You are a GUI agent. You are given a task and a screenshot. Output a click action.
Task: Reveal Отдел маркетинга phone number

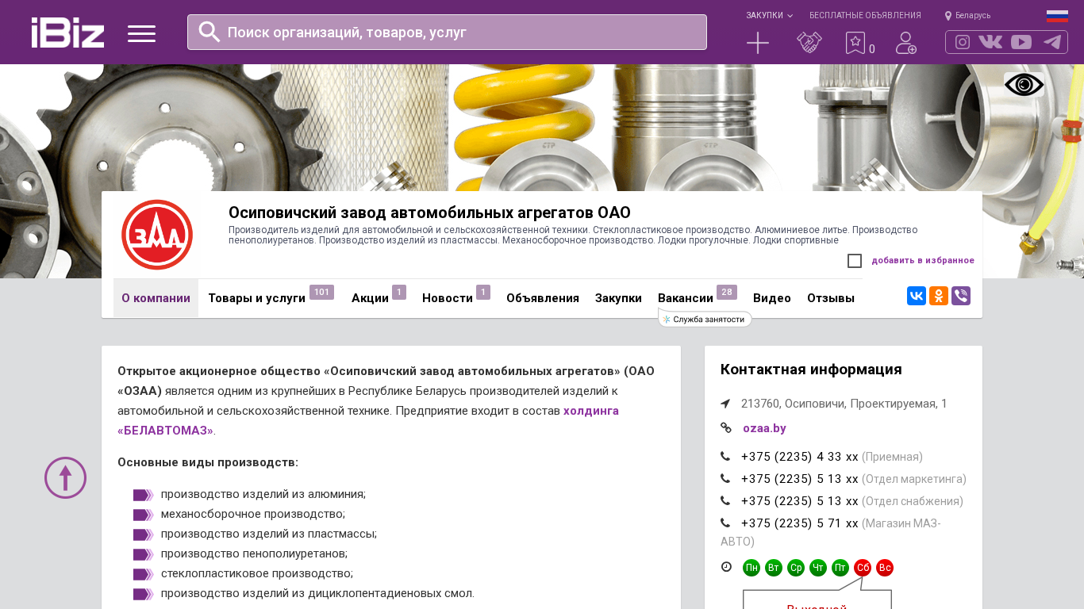[x=800, y=479]
